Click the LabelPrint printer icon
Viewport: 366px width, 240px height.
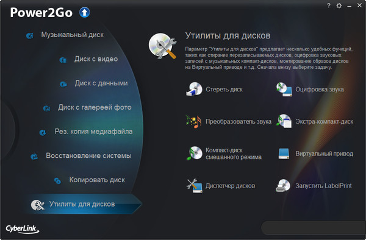[x=283, y=185]
